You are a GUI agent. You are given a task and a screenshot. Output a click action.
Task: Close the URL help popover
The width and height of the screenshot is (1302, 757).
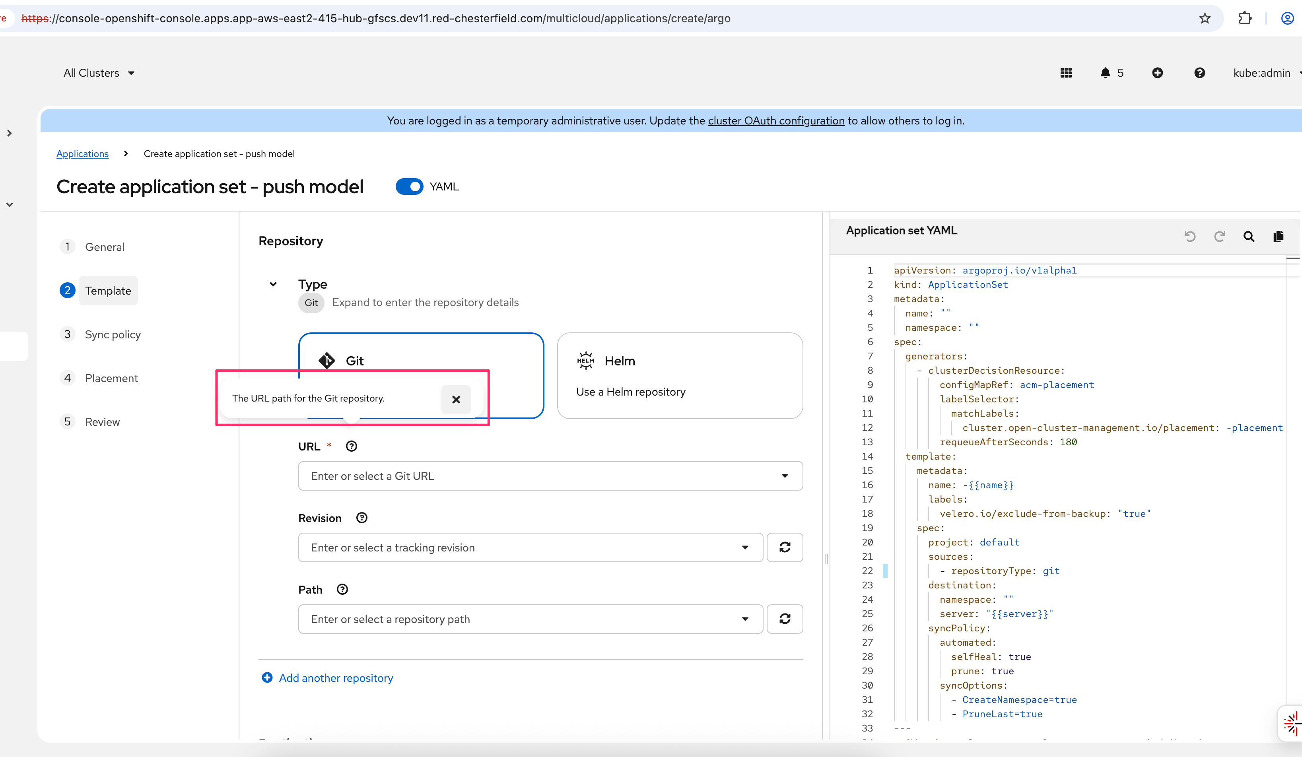pos(456,399)
